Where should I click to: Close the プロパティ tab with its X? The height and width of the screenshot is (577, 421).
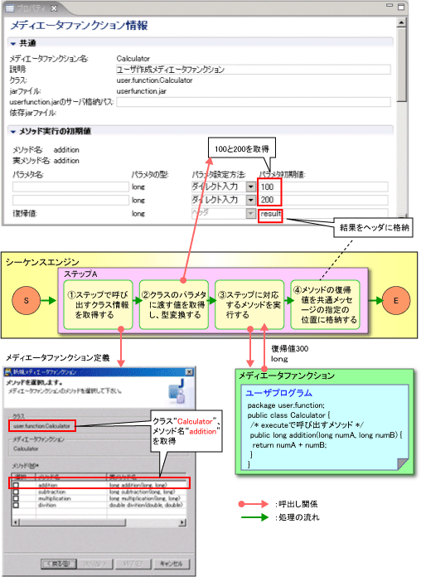click(54, 8)
